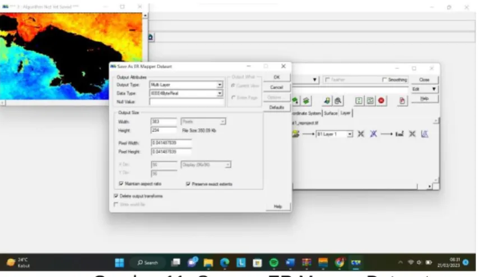Click Help in the Save As dialog
This screenshot has height=277, width=479.
pos(278,206)
